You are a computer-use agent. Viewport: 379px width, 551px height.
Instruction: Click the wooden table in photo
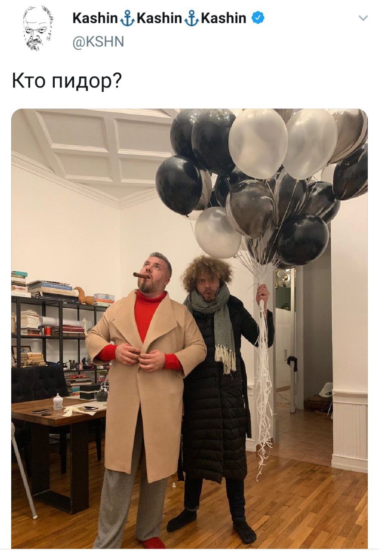coord(56,448)
